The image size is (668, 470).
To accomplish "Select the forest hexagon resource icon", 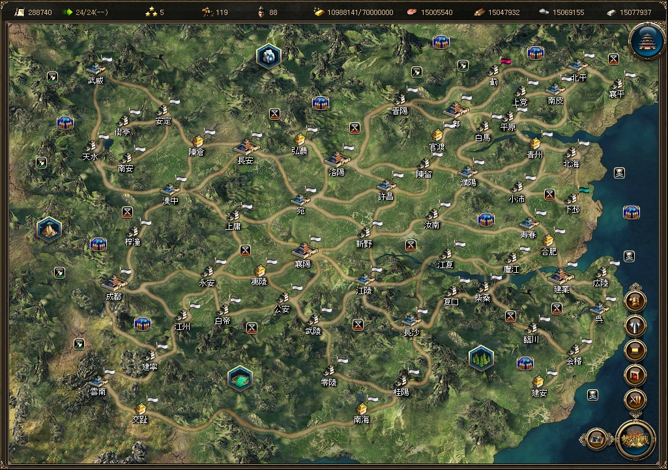I will (x=481, y=358).
